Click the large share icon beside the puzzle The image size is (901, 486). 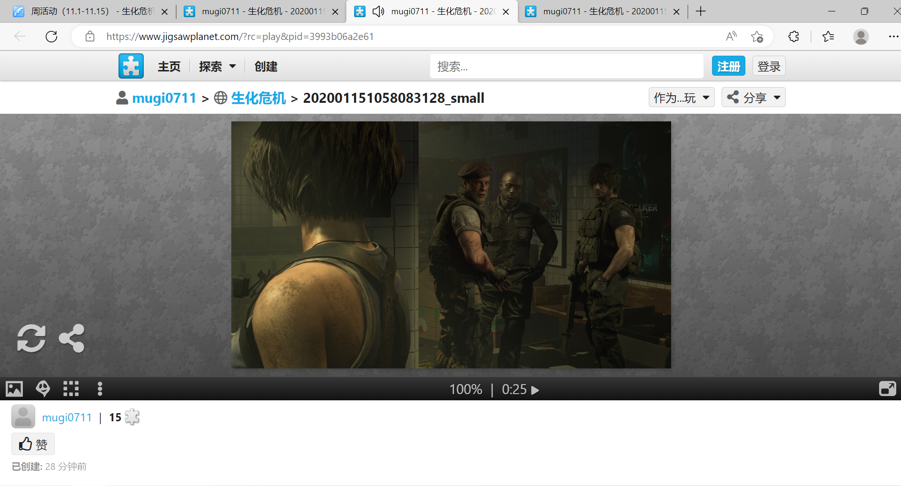tap(72, 338)
